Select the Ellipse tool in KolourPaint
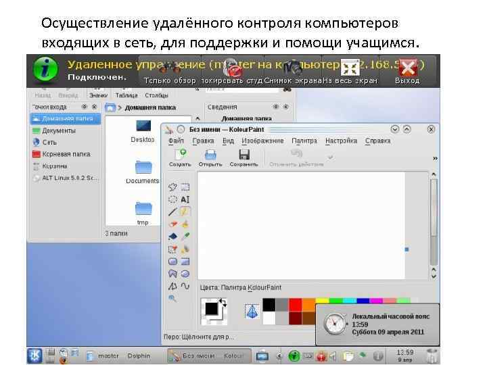This screenshot has width=487, height=365. point(185,274)
